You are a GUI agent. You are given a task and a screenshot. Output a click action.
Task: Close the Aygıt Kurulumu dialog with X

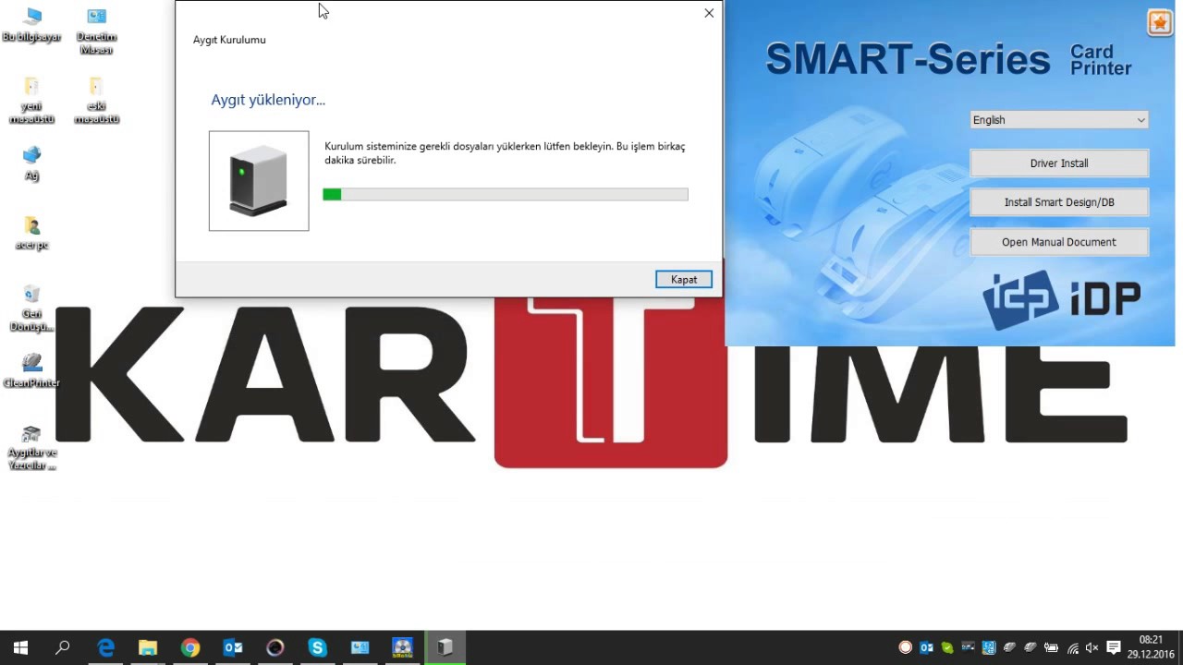(x=709, y=13)
